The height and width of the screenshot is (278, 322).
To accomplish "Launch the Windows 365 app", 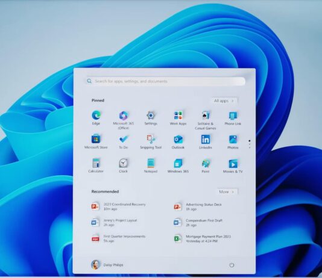I will tap(178, 165).
